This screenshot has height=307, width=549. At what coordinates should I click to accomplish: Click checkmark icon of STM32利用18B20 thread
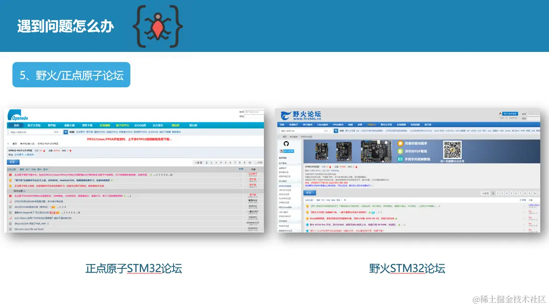[10, 201]
